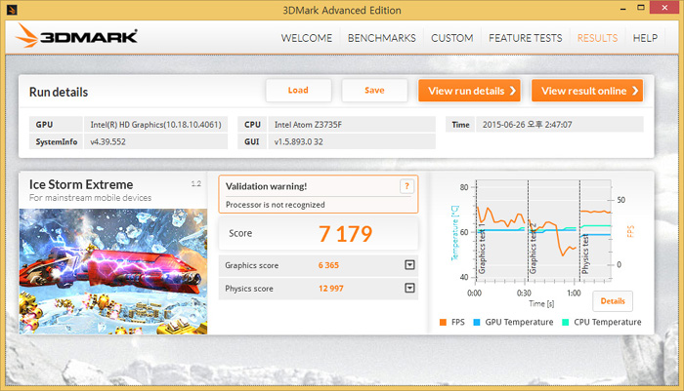Click the 3DMark logo in header

(x=77, y=36)
